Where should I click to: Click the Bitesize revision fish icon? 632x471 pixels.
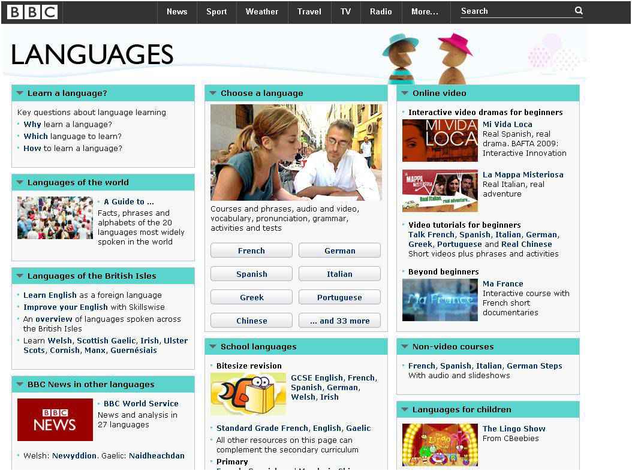pos(247,394)
